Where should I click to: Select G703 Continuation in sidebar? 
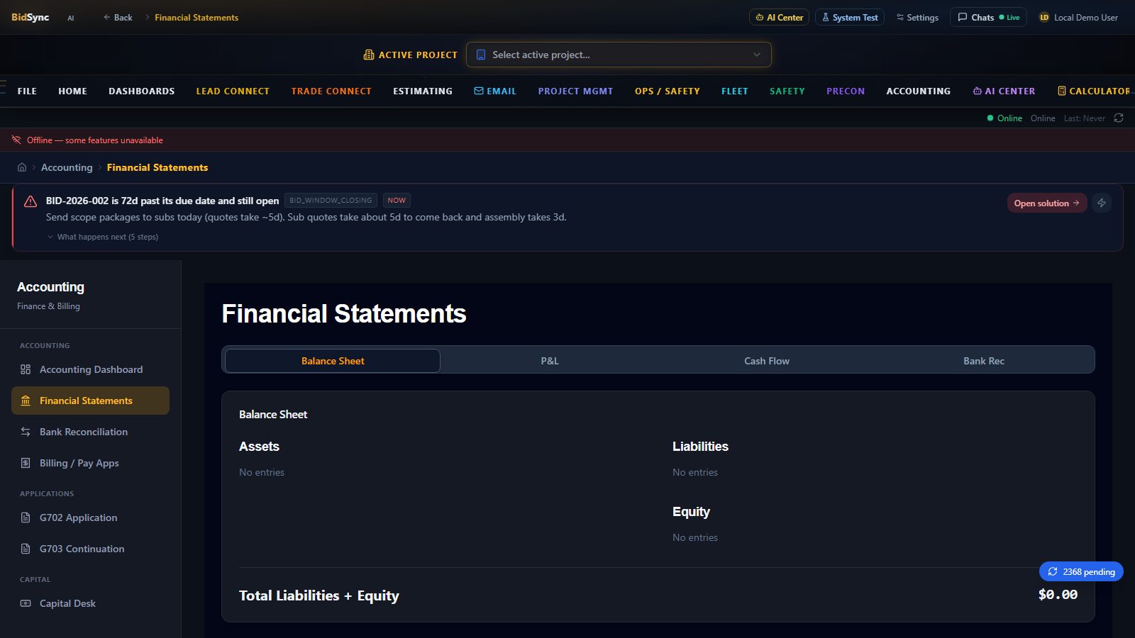(90, 549)
